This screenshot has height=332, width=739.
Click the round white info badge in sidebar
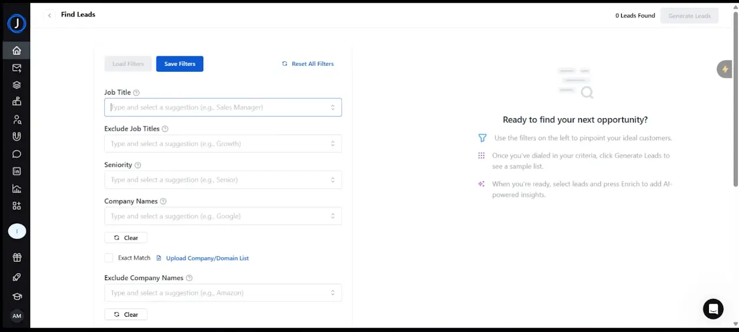click(x=16, y=231)
